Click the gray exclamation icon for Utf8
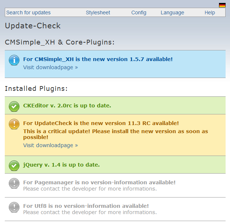Image resolution: width=230 pixels, height=224 pixels. (14, 207)
